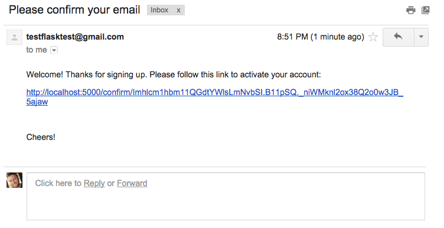
Task: Click the 'Cheers!' text in message body
Action: 41,137
